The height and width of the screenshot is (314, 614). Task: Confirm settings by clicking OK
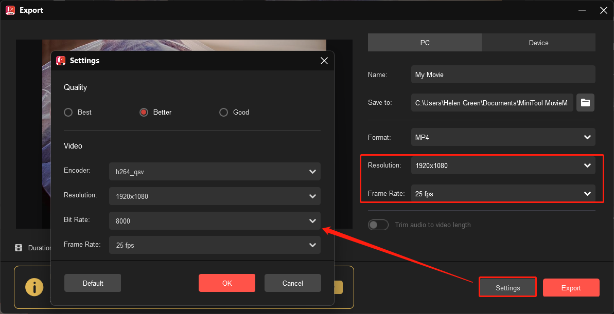pyautogui.click(x=226, y=283)
